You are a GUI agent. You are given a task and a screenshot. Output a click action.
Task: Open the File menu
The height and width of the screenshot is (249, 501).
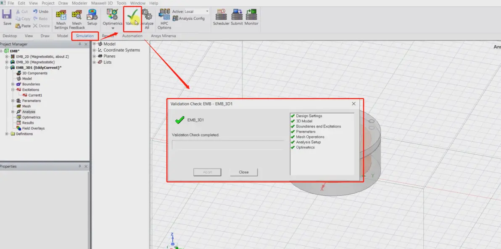click(x=11, y=3)
